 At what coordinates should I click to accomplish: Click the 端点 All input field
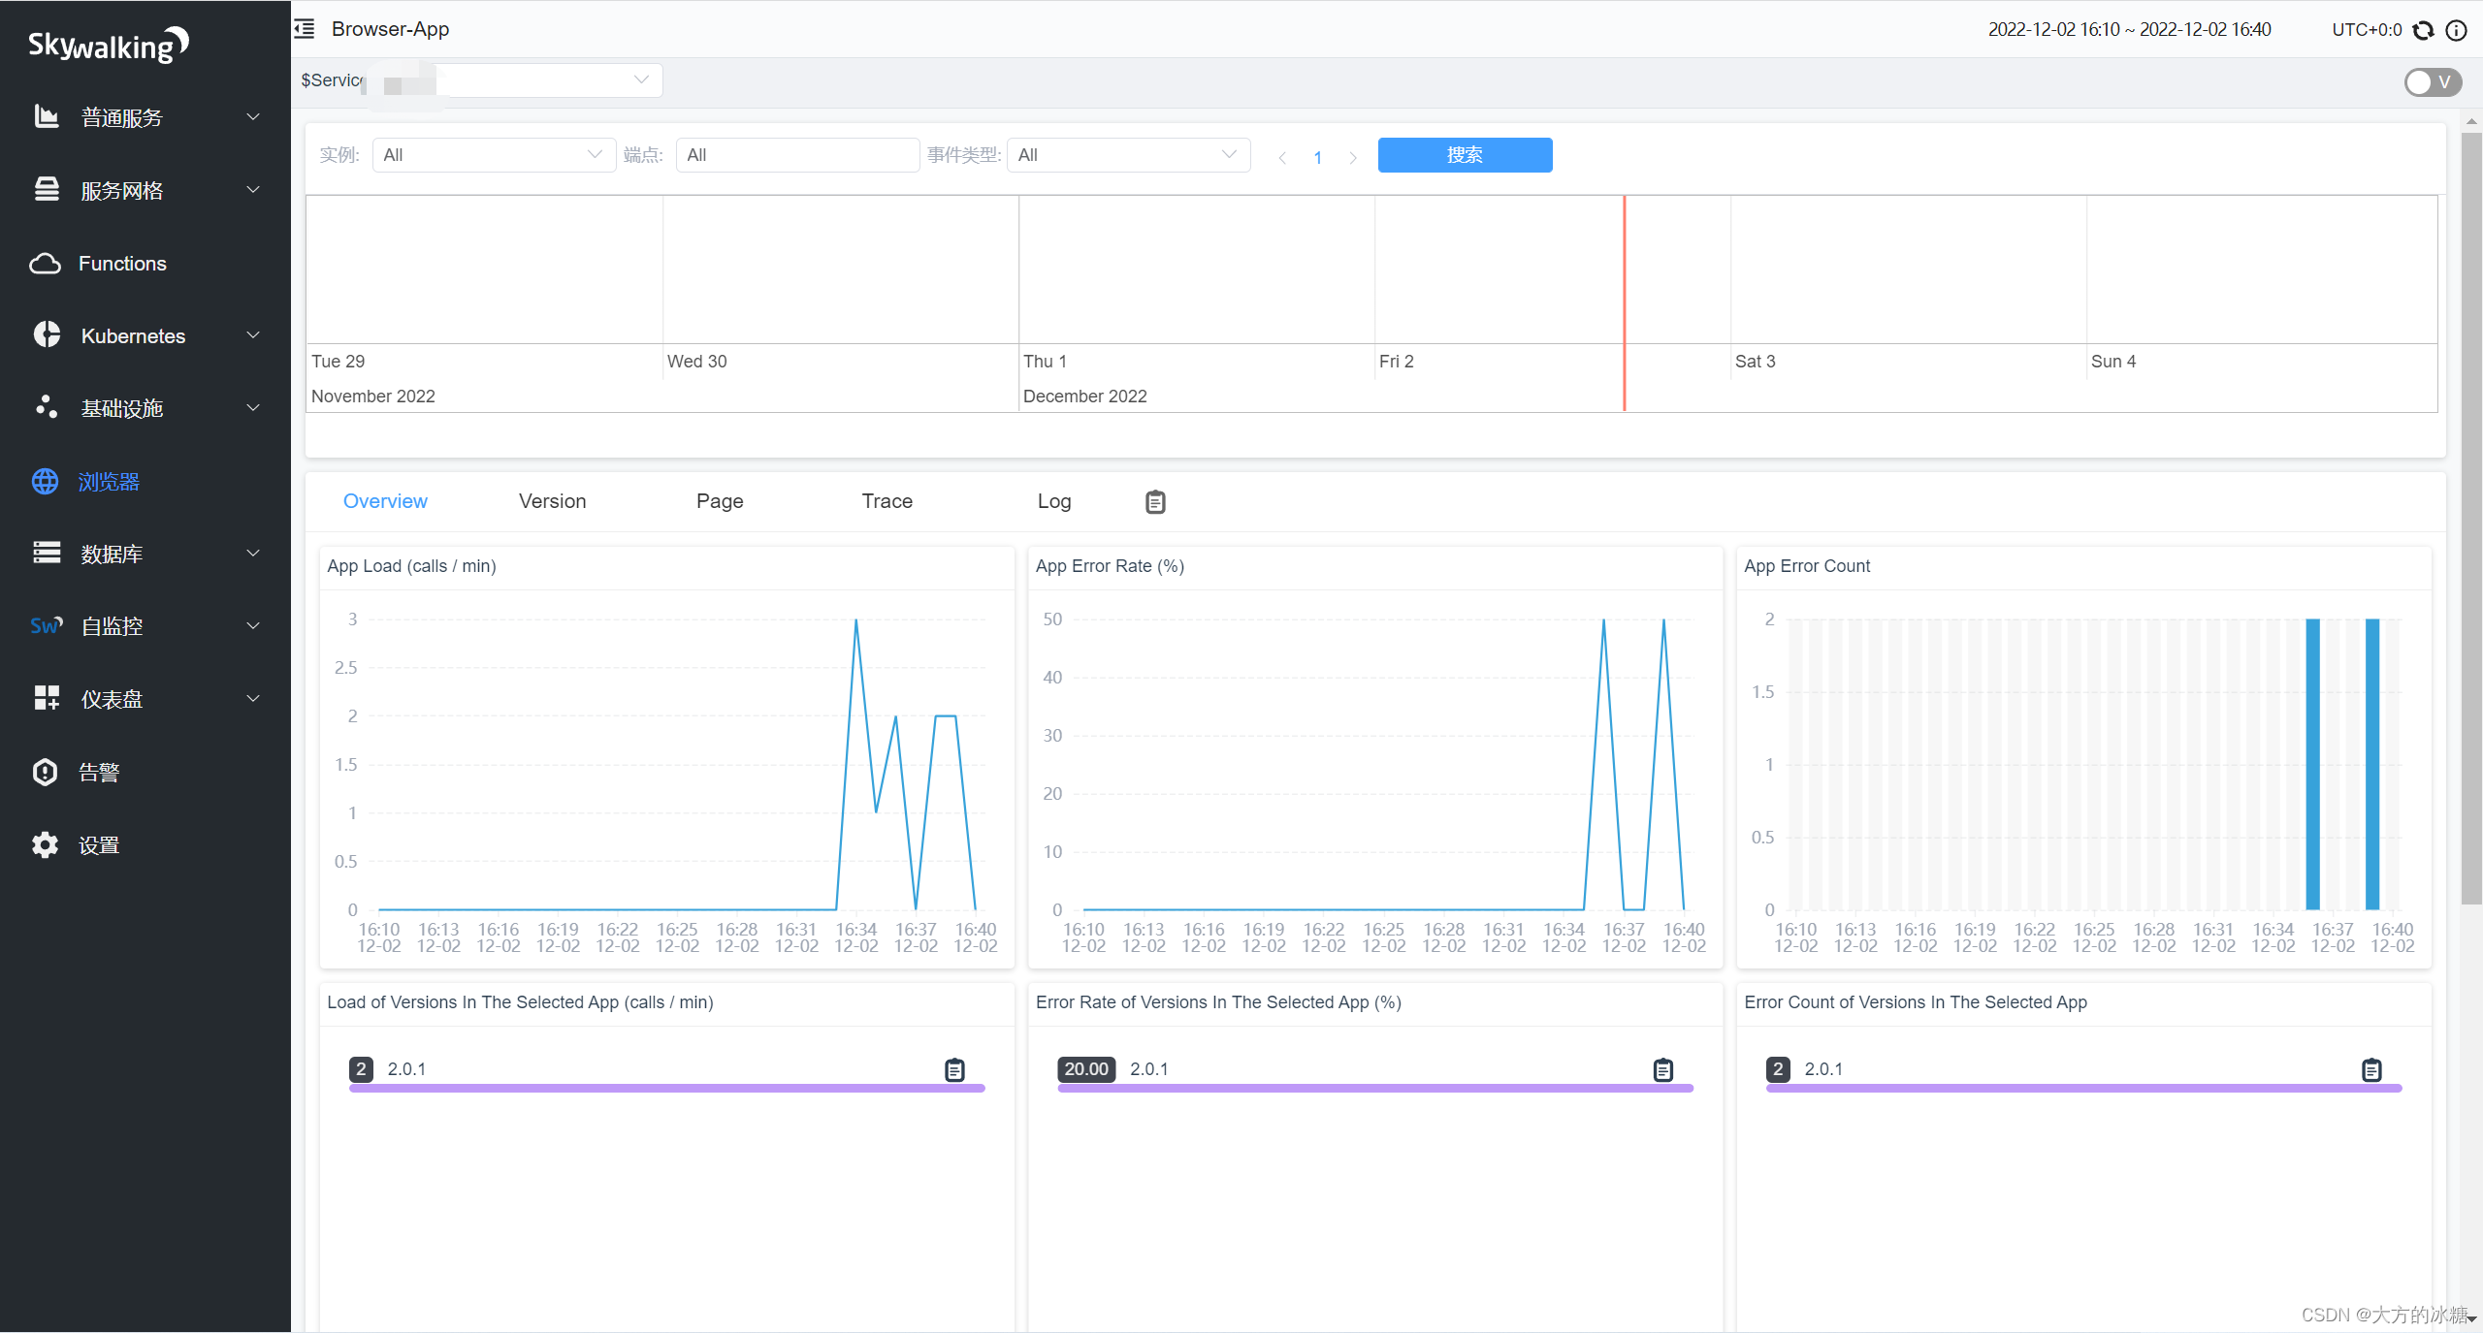coord(797,155)
